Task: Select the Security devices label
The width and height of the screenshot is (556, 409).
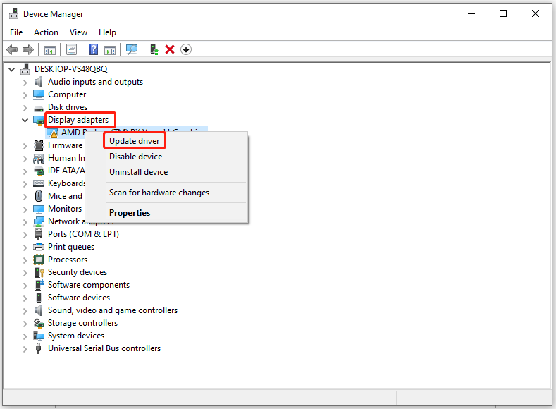Action: point(78,272)
